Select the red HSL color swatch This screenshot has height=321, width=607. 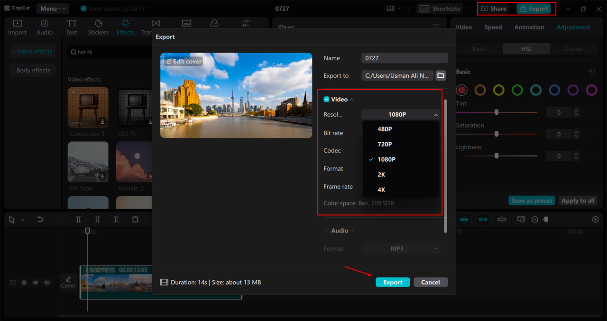click(462, 90)
